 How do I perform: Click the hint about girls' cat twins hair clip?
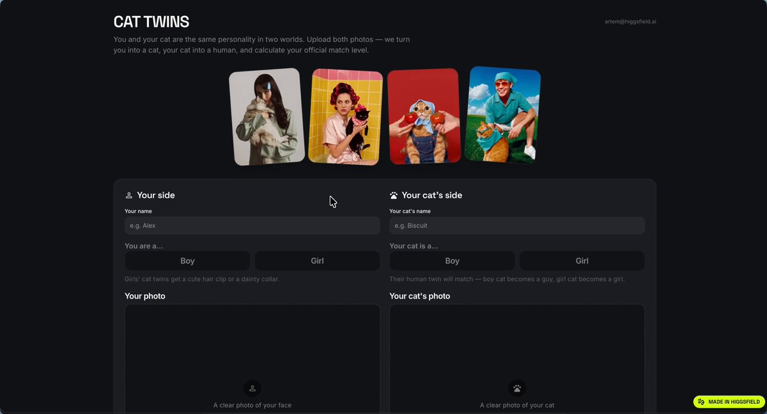coord(202,279)
